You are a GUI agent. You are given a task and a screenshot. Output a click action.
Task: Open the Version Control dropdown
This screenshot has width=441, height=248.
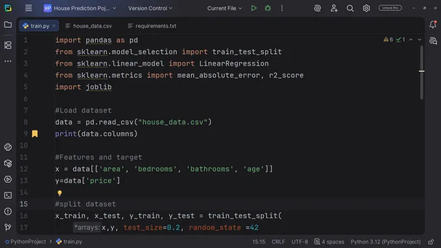click(150, 8)
